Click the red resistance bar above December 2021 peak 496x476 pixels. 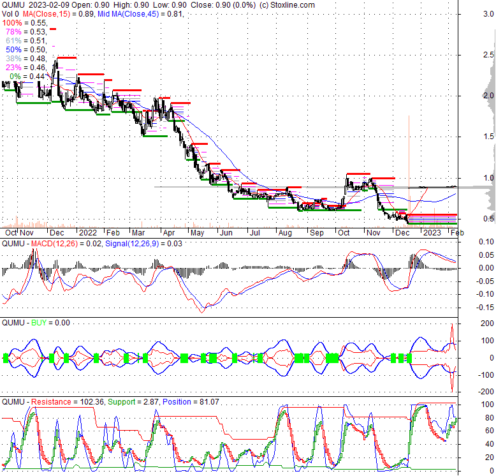pos(67,58)
